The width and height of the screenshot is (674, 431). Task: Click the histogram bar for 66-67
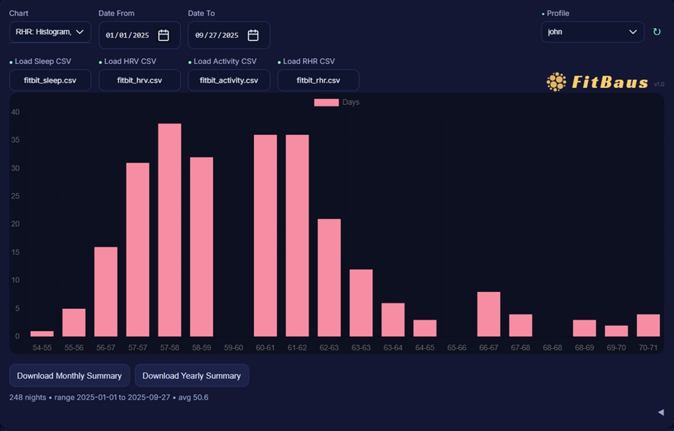click(489, 314)
